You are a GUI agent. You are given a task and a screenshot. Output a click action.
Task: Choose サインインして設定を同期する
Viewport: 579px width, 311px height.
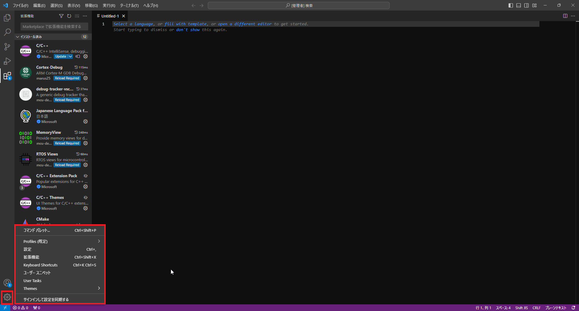coord(60,300)
